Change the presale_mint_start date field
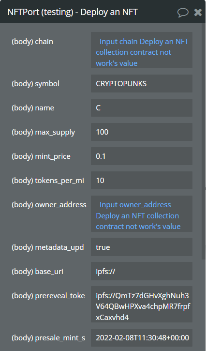This screenshot has height=351, width=206. [142, 338]
